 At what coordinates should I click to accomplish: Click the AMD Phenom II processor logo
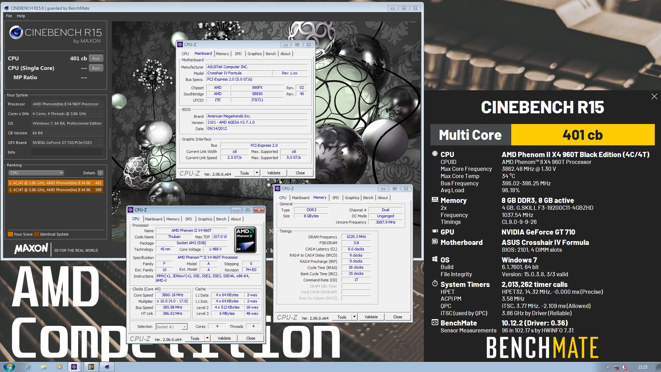click(245, 240)
